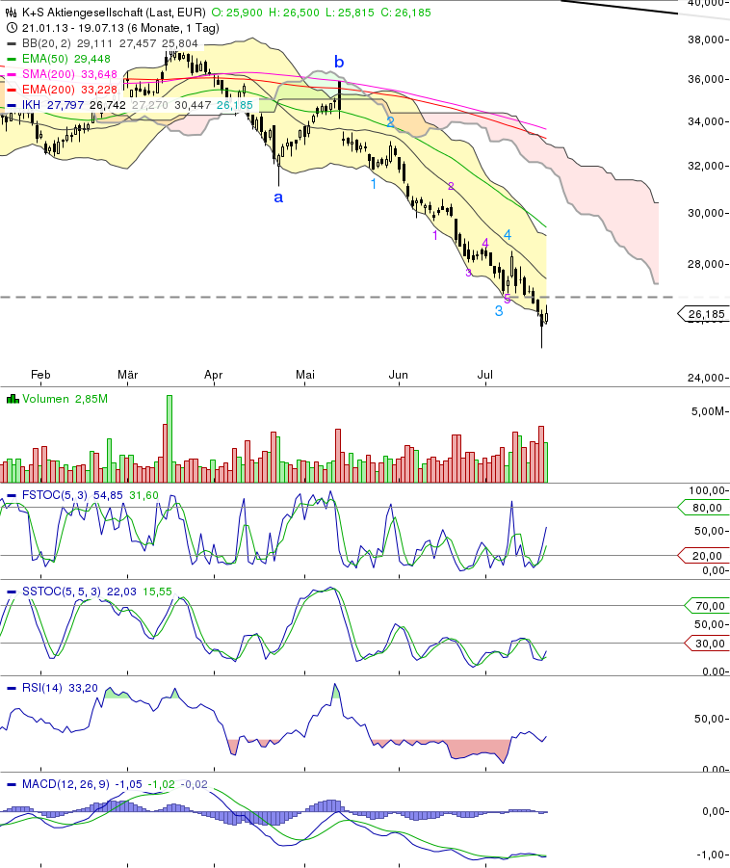Screen dimensions: 730x868
Task: Click the light blue wave label '1'
Action: [374, 184]
